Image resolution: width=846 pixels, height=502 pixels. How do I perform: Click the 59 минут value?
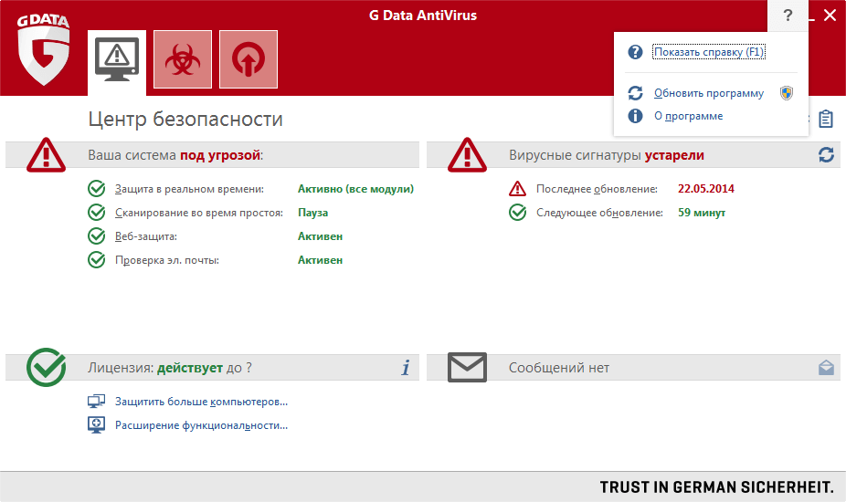[x=702, y=213]
